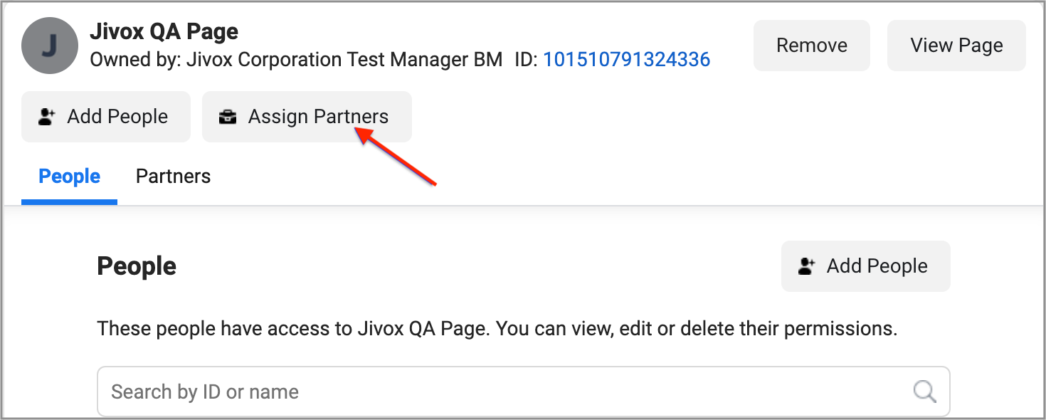Click the red arrow annotation
The width and height of the screenshot is (1046, 420).
[x=398, y=157]
